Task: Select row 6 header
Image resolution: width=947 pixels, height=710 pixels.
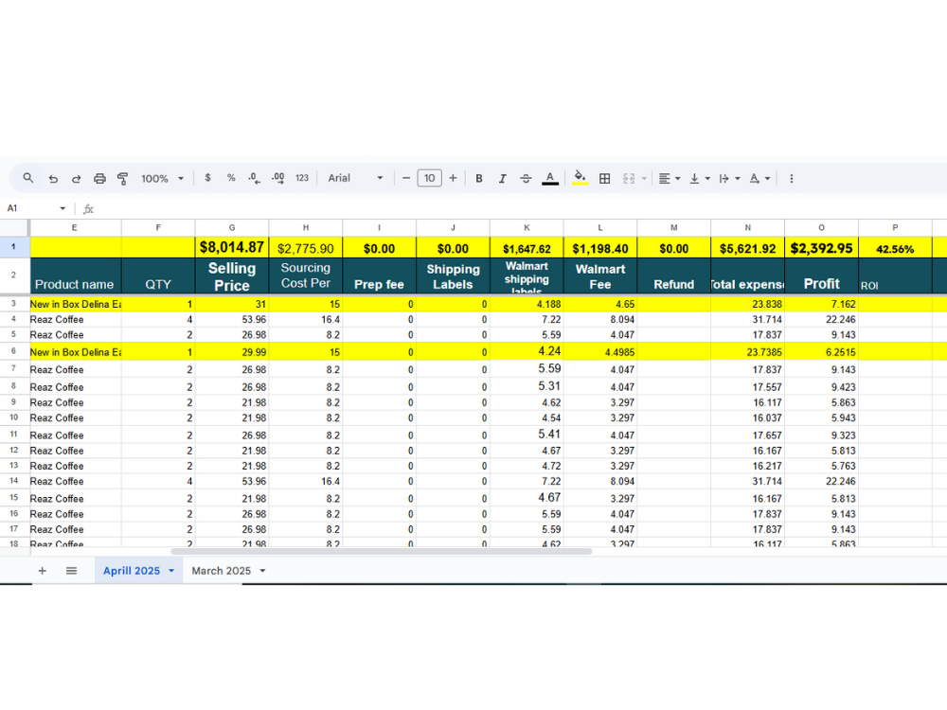Action: pos(14,351)
